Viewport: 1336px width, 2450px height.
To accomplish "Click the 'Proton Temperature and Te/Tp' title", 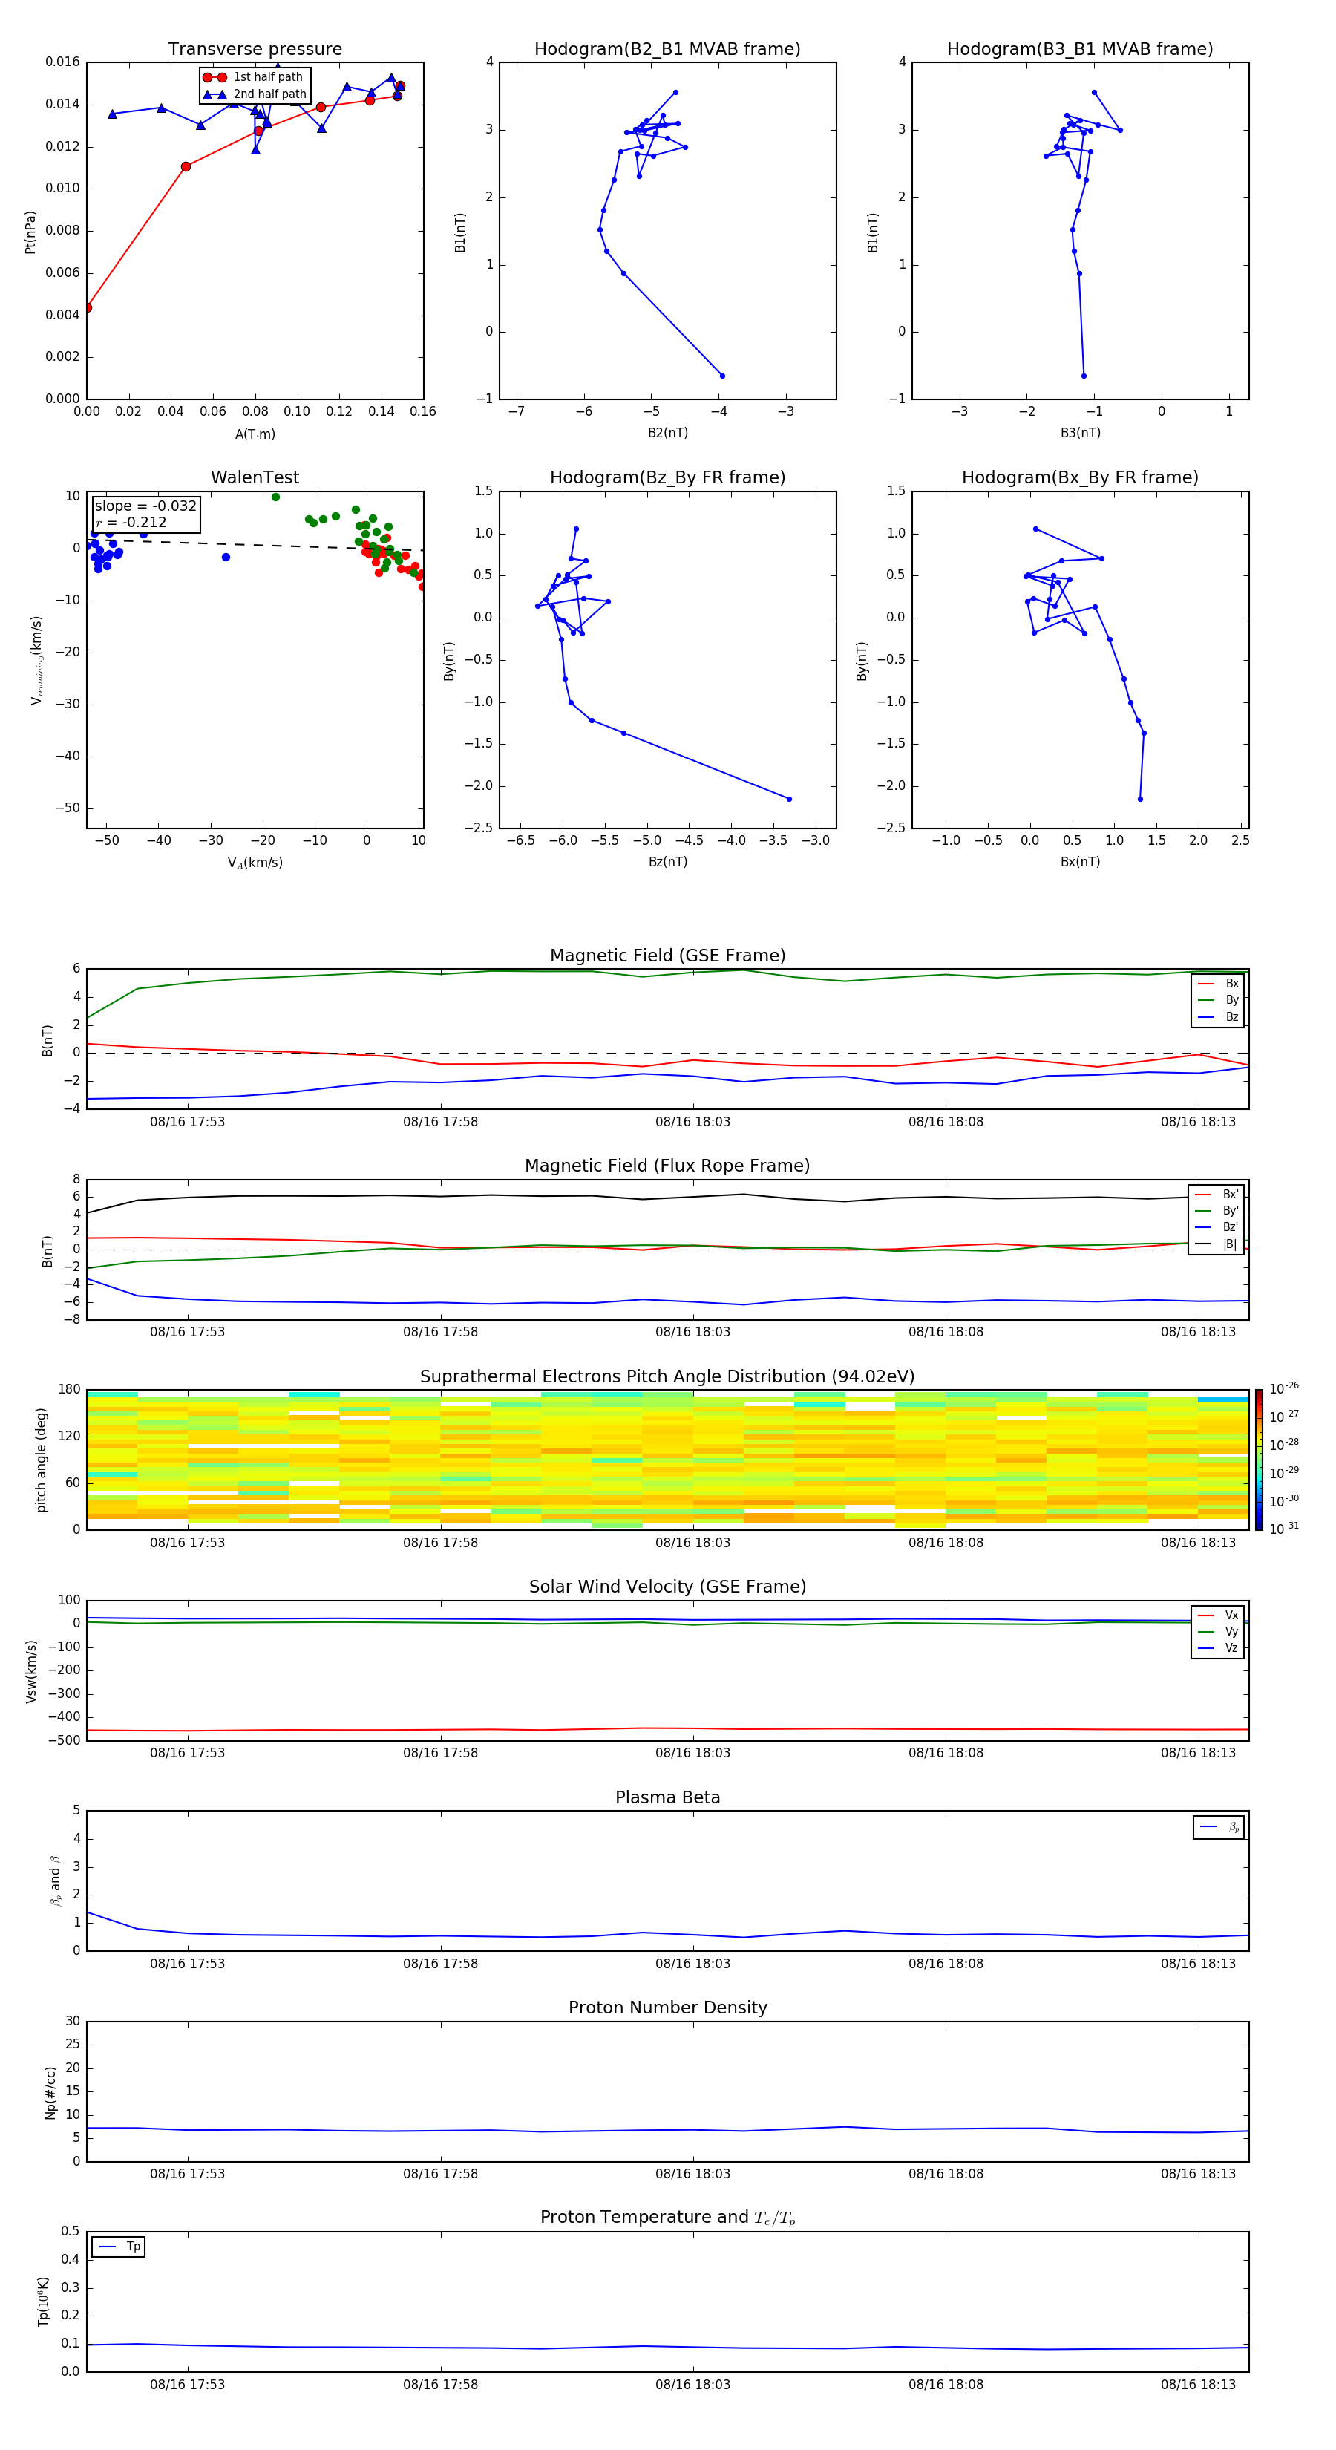I will tap(667, 2218).
